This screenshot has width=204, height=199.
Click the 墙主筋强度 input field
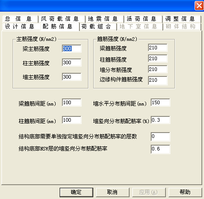(x=72, y=77)
